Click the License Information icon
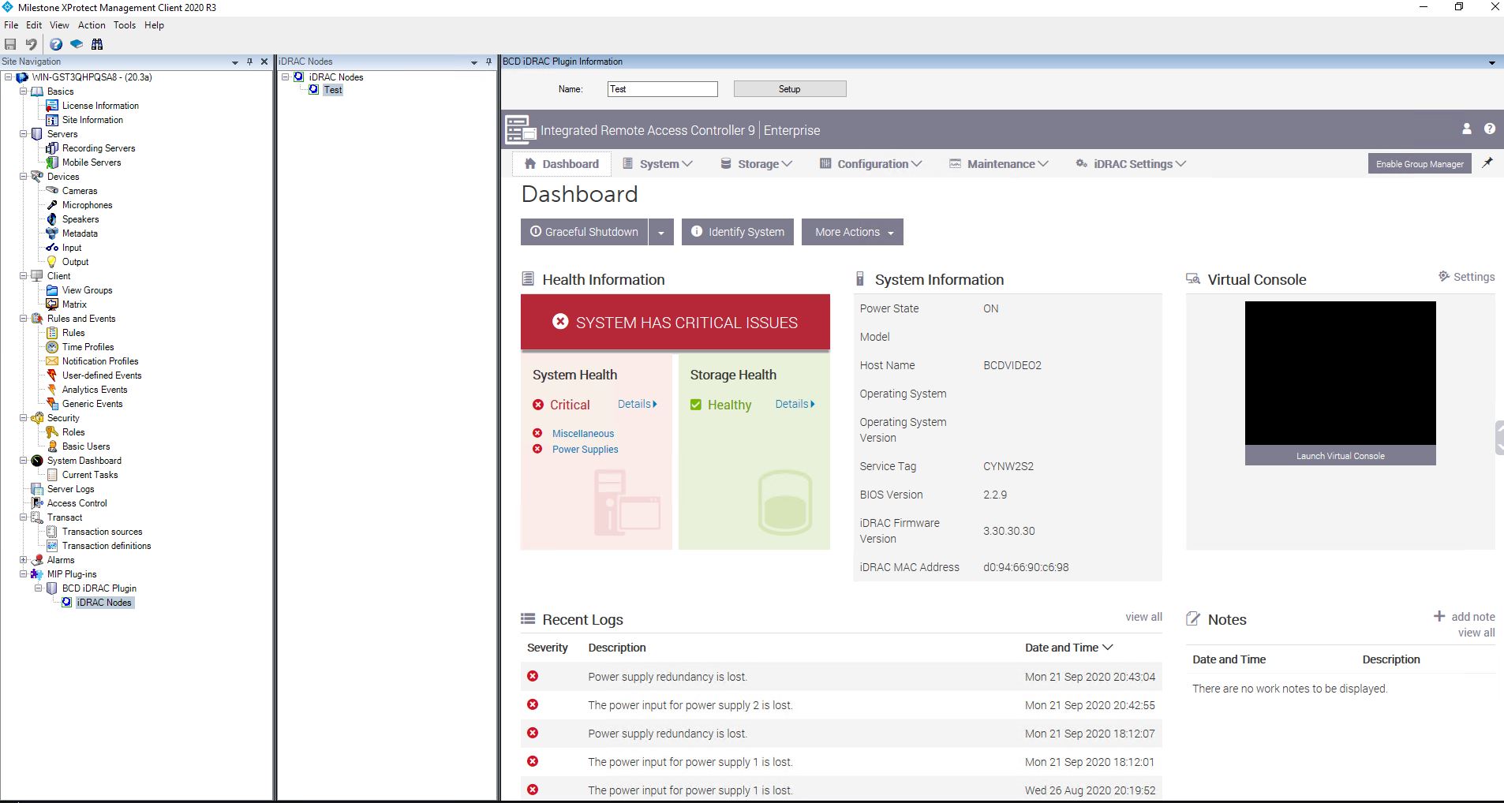This screenshot has width=1504, height=803. [x=52, y=106]
